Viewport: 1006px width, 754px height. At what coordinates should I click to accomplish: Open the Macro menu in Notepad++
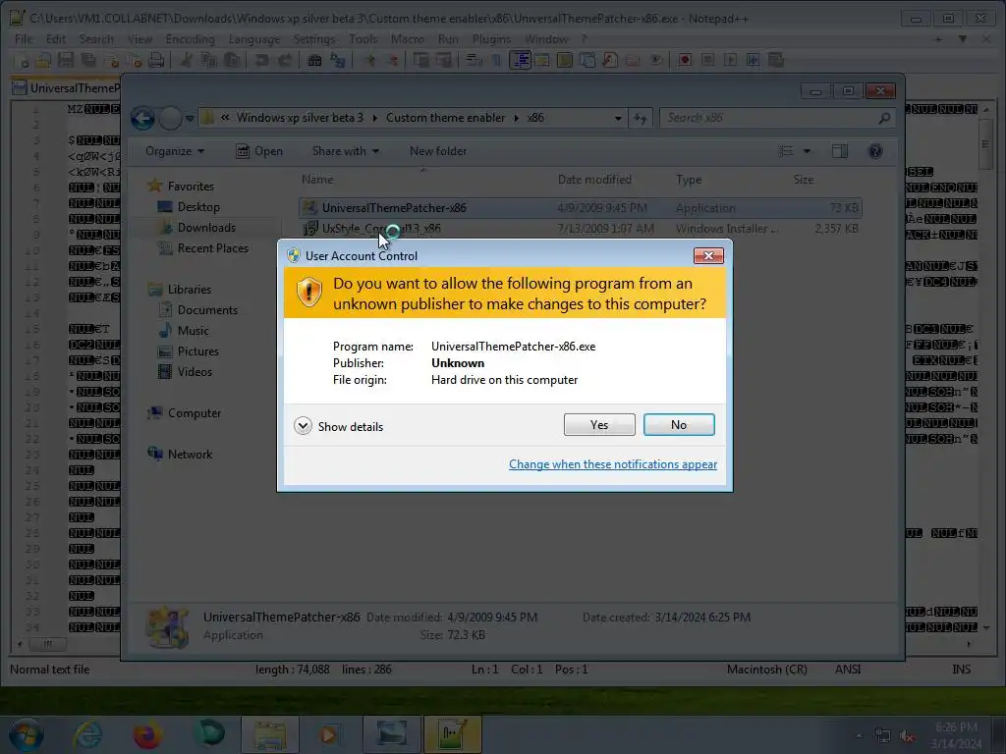tap(408, 39)
